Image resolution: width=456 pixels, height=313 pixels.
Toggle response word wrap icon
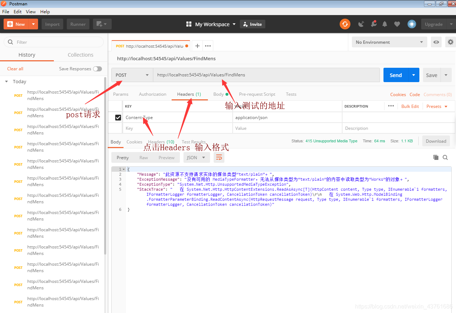219,157
